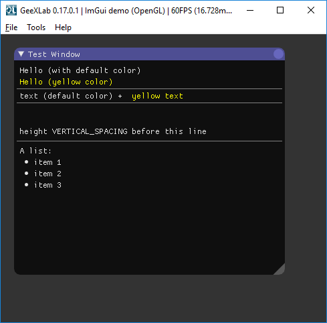Open the File menu
Image resolution: width=327 pixels, height=323 pixels.
(11, 27)
